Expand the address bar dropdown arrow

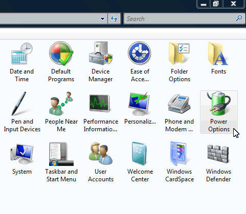tap(102, 18)
